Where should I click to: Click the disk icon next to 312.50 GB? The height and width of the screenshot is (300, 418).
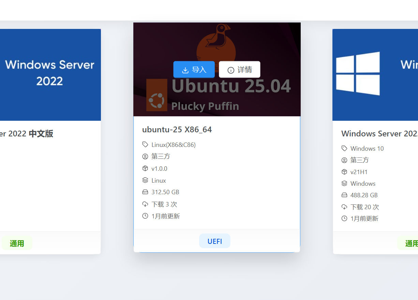pos(145,192)
